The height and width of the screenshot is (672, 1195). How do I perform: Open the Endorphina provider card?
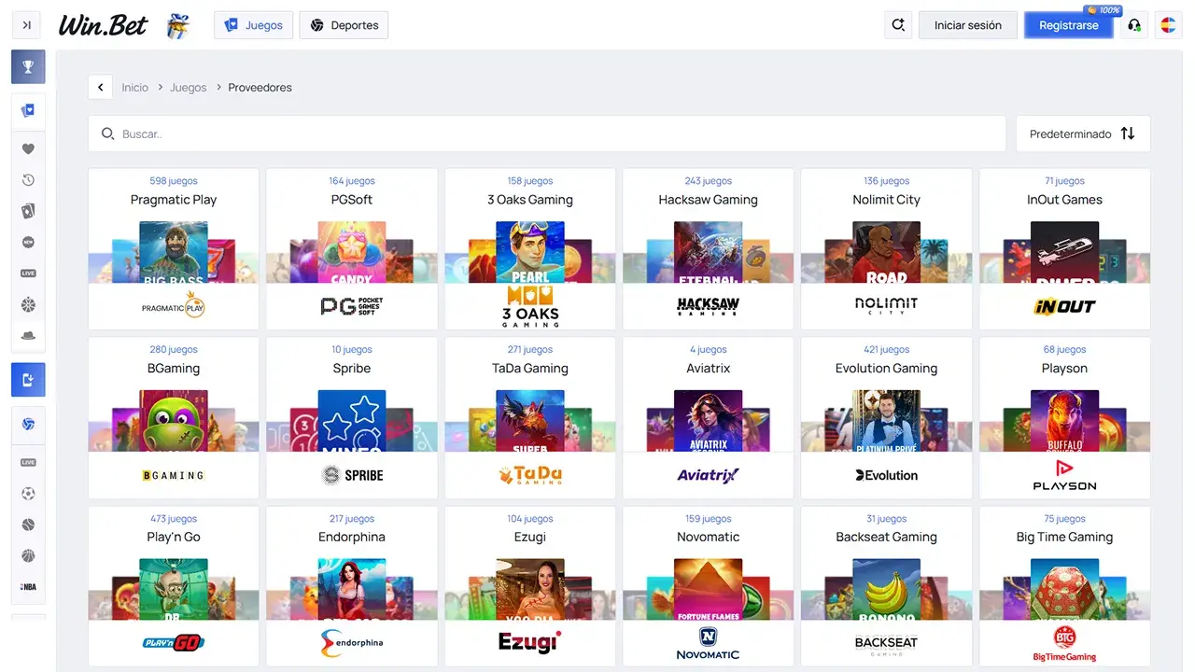352,586
